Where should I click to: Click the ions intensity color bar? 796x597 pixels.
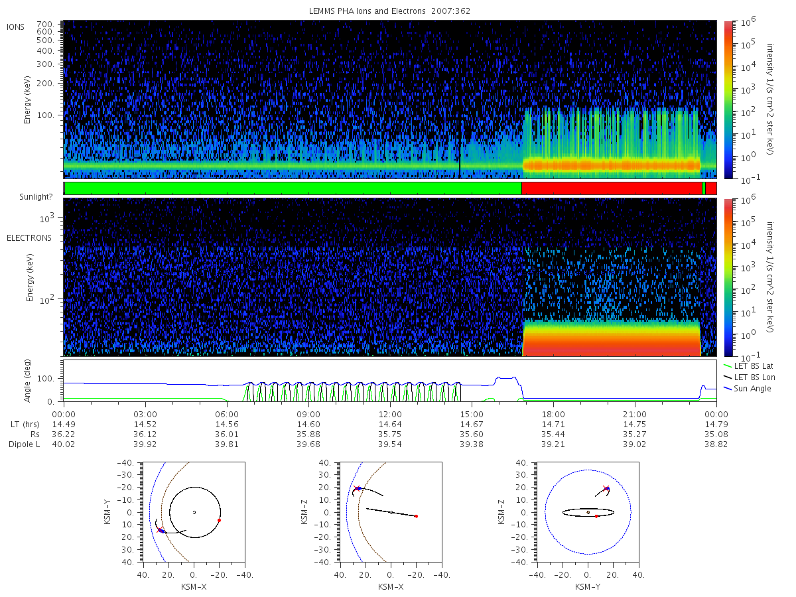pos(728,99)
